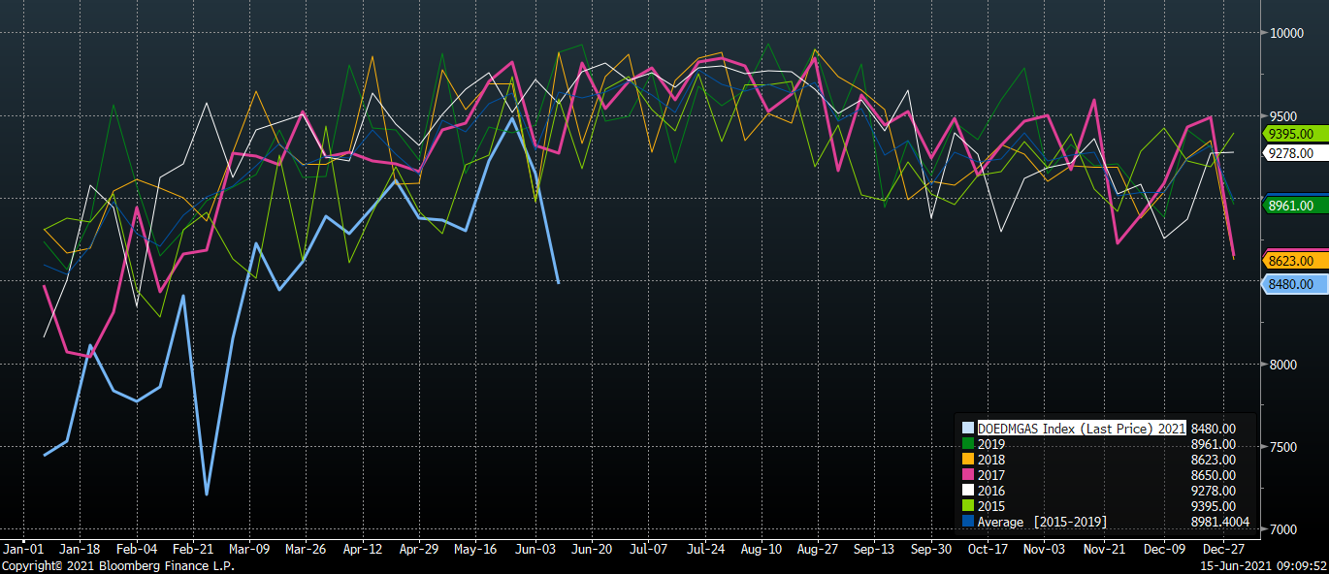
Task: Click the orange 2018 legend swatch
Action: (x=967, y=460)
